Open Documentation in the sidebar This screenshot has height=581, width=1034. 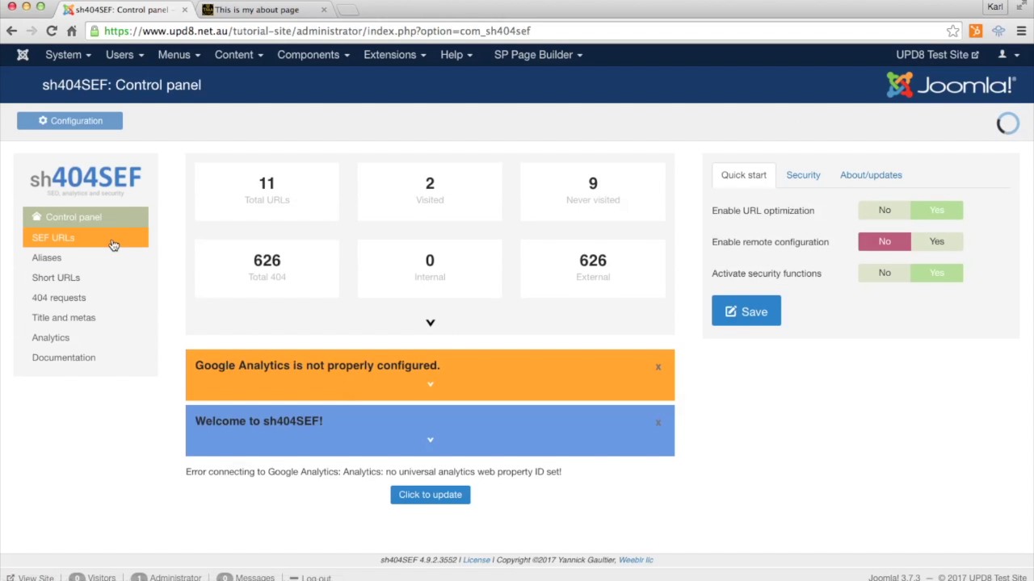(x=64, y=357)
